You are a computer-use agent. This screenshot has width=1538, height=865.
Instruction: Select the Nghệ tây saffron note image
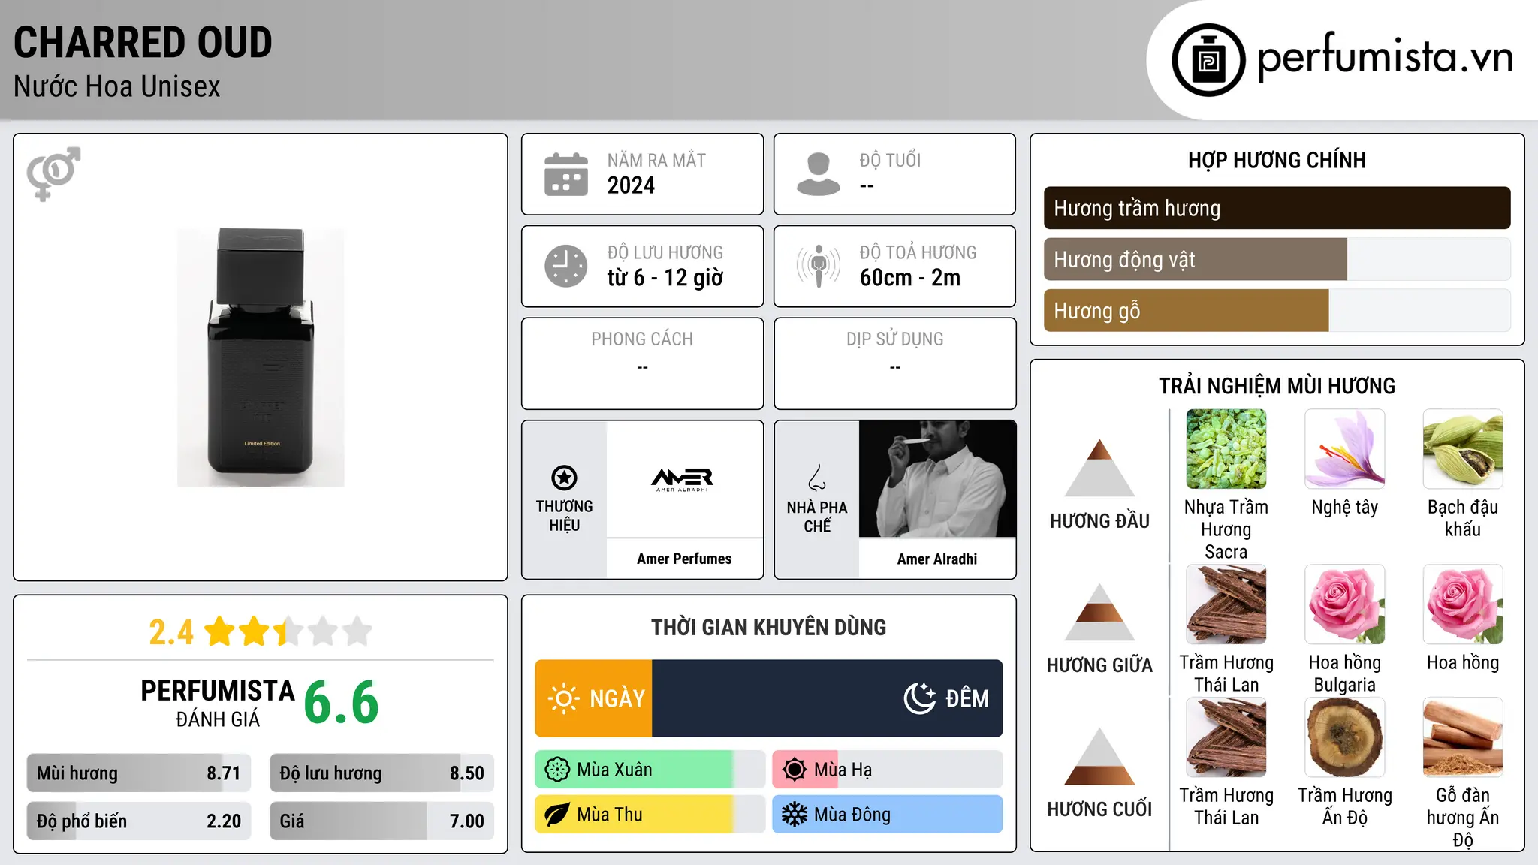[x=1345, y=449]
